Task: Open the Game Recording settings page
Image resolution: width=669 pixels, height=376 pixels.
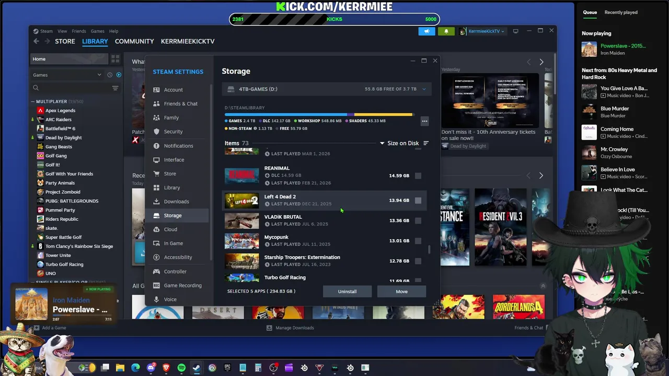Action: click(179, 286)
